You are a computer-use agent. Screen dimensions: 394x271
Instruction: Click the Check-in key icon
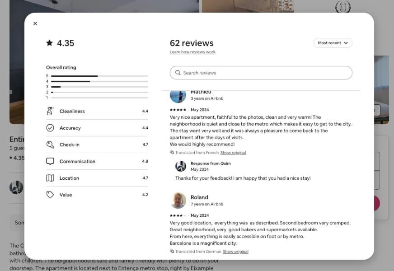[x=50, y=145]
